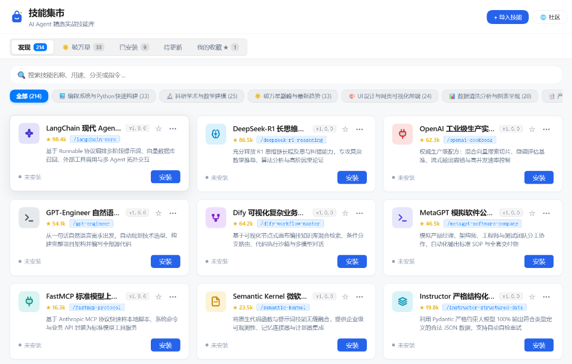Favorite the Instructor skill with star
The image size is (572, 364).
[532, 296]
